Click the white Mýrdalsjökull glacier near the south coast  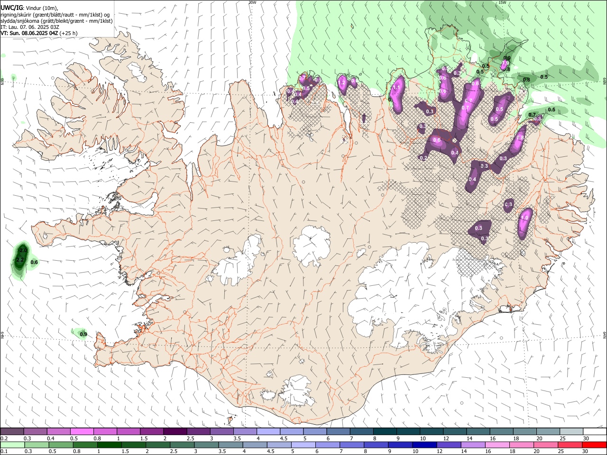(297, 391)
